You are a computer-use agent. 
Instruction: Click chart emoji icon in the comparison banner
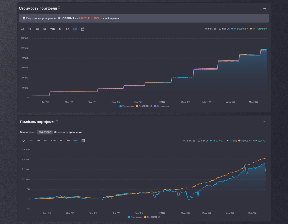point(24,18)
